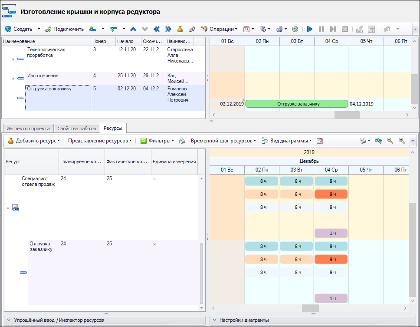Image resolution: width=420 pixels, height=327 pixels.
Task: Click the teal 8 ч cell under 02 Пн in Специалист row
Action: (x=262, y=181)
